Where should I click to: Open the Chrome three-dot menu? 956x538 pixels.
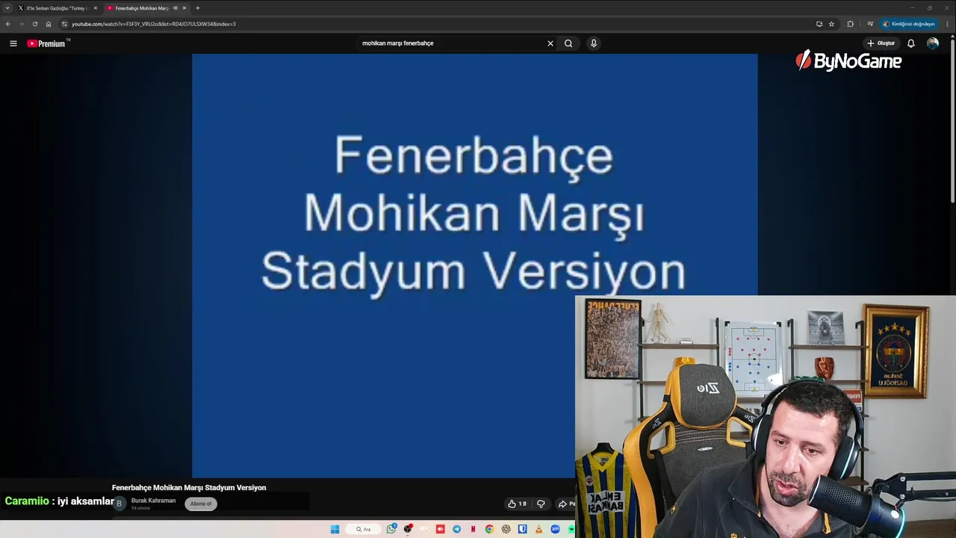point(947,24)
